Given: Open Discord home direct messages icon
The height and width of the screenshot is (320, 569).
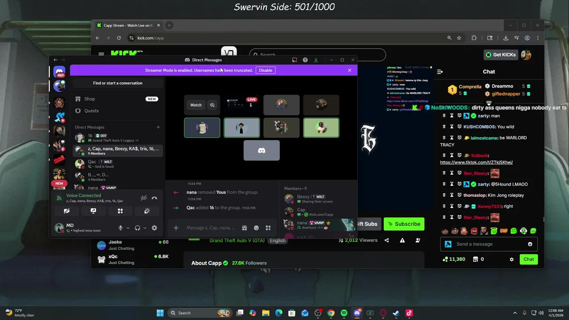Looking at the screenshot, I should [59, 71].
